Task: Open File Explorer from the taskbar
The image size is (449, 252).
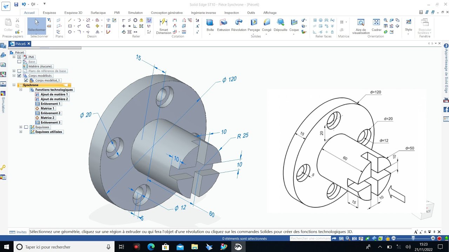Action: [x=194, y=247]
